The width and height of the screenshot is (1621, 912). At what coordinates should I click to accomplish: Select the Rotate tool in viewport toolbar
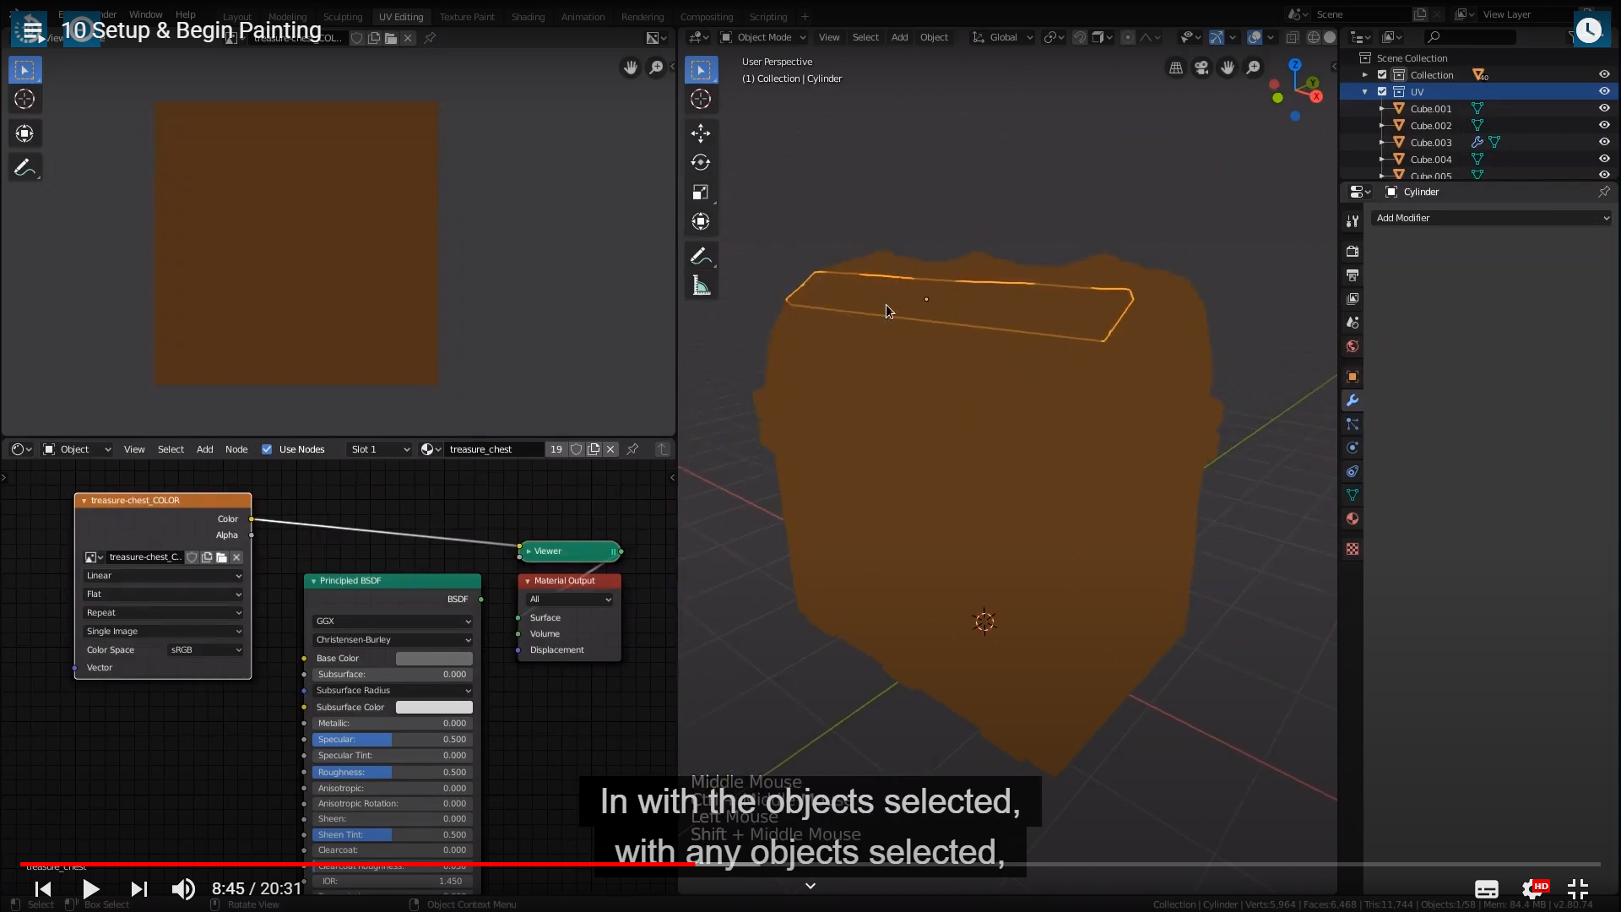[700, 163]
